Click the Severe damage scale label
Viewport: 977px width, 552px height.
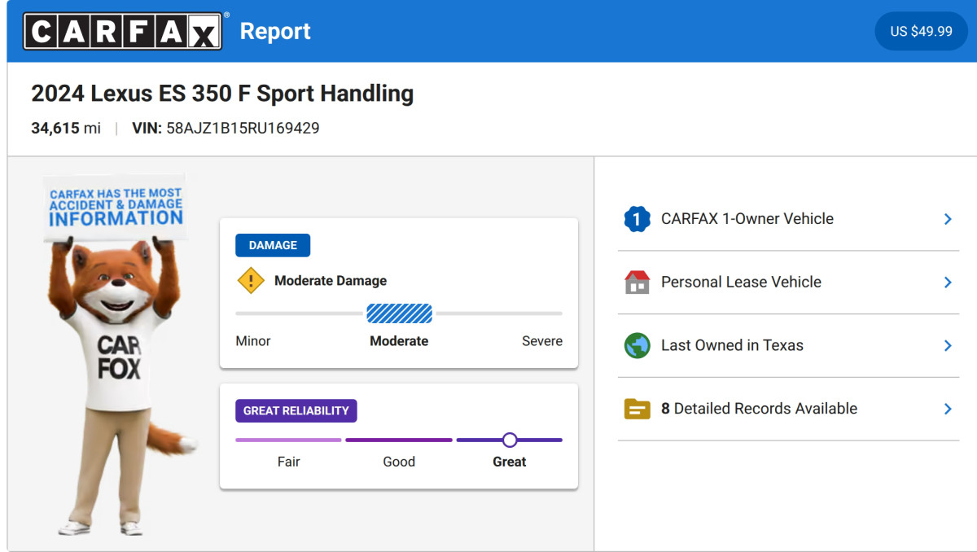point(542,341)
